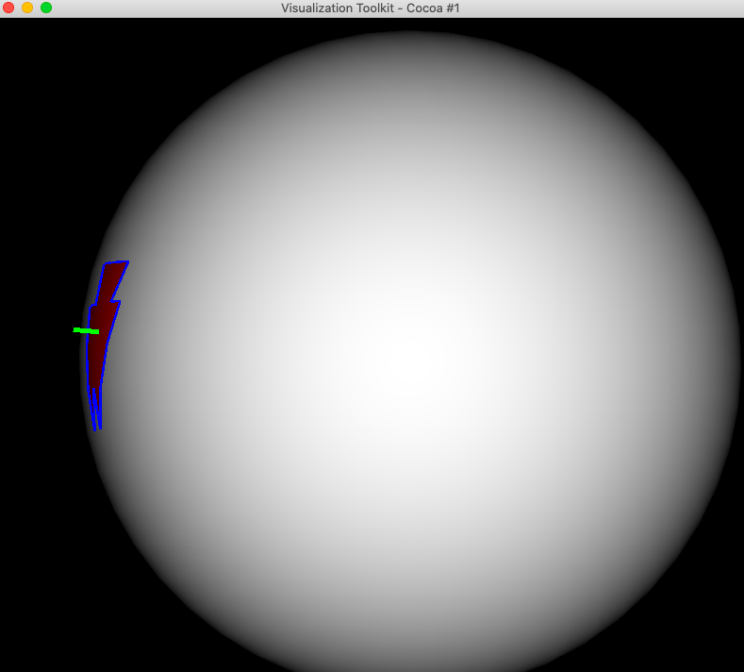
Task: Maximize the window with green button
Action: pos(46,8)
